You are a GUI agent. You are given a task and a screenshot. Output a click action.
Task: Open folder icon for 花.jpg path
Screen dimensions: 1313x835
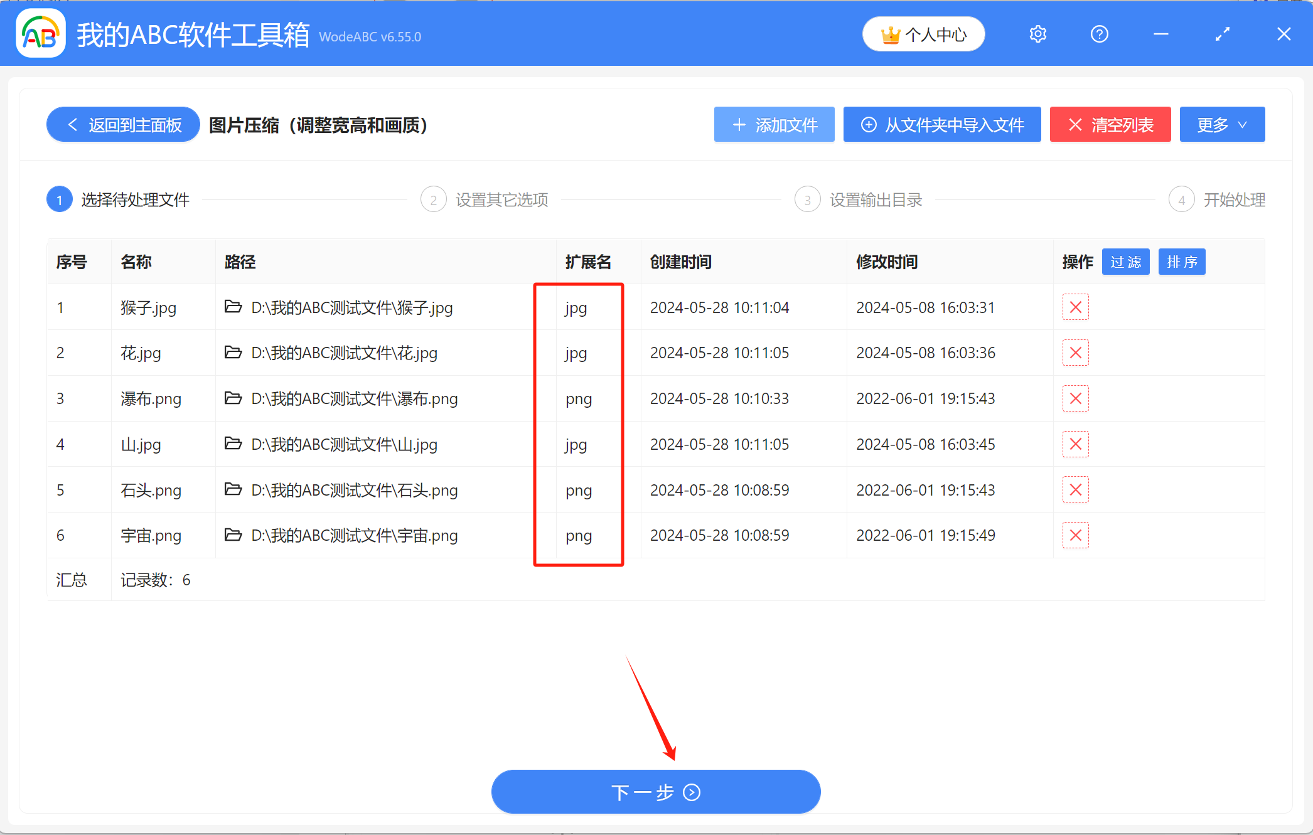(233, 353)
